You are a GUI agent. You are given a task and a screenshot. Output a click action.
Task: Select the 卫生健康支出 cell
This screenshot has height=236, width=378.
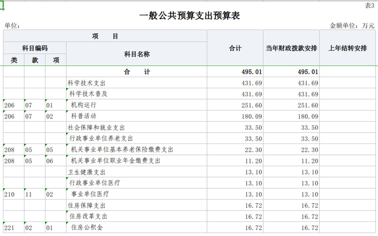tap(137, 172)
